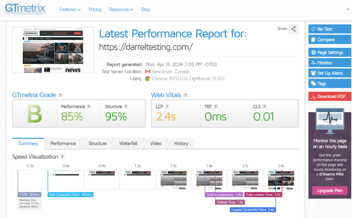Open help icon next to Structure score
This screenshot has height=218, width=352.
coord(126,106)
